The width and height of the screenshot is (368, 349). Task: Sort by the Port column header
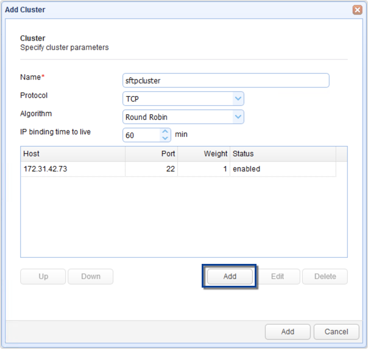(x=151, y=154)
